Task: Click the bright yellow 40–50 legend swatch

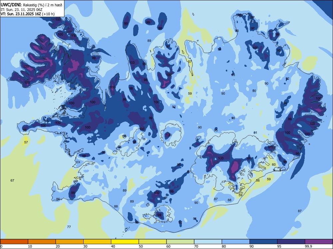Action: tap(125, 242)
